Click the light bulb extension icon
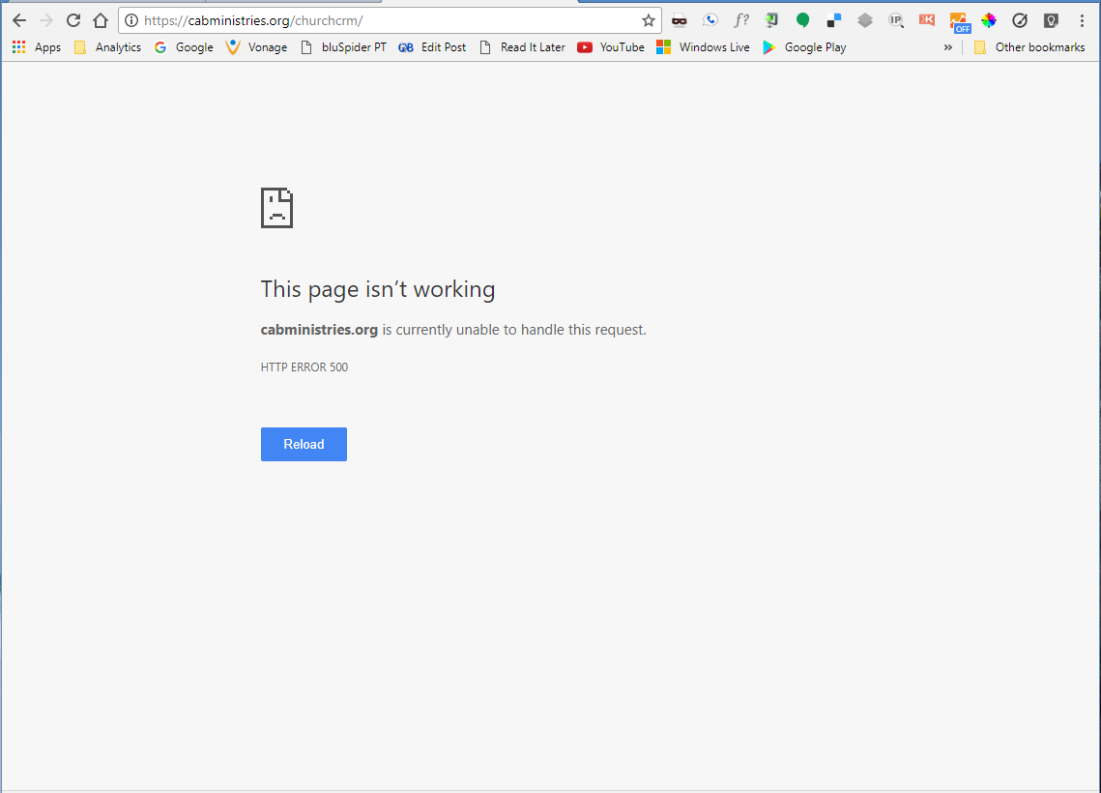 [1051, 20]
